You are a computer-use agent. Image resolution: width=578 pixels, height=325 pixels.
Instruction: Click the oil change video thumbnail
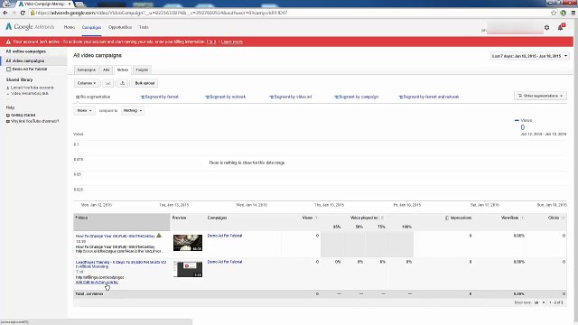[x=188, y=243]
